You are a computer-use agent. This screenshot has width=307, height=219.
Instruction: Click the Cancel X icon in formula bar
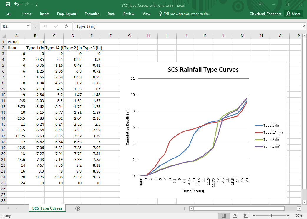tap(45, 26)
